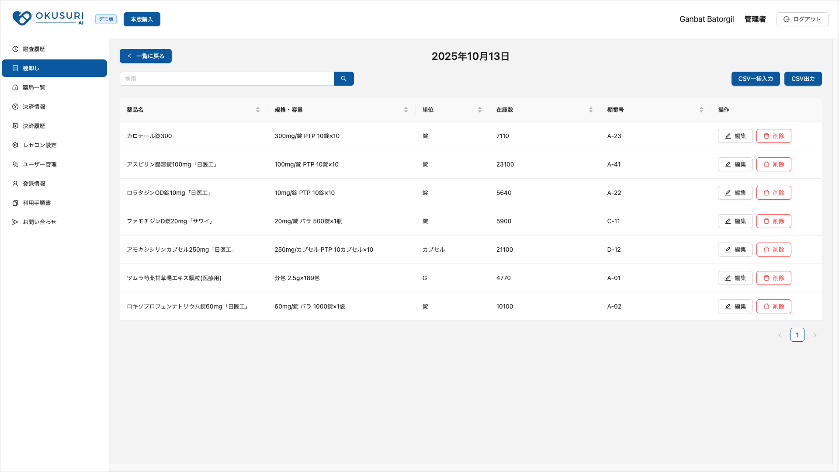Go back with 一覧に戻る button
Viewport: 839px width, 472px height.
pos(146,56)
